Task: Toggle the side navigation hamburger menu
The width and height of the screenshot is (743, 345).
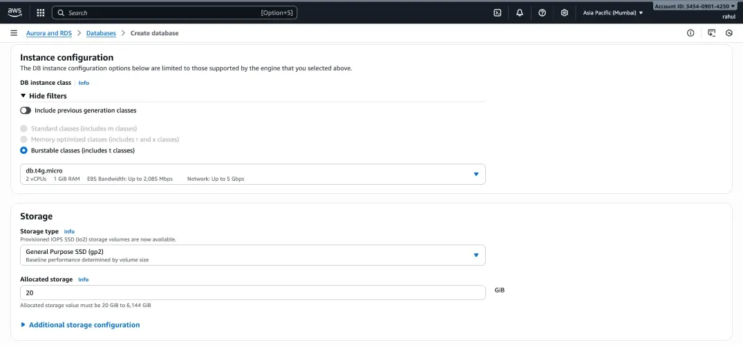Action: click(x=14, y=33)
